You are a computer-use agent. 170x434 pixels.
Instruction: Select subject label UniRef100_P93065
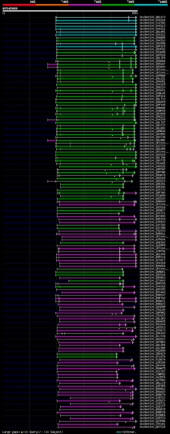coord(152,163)
